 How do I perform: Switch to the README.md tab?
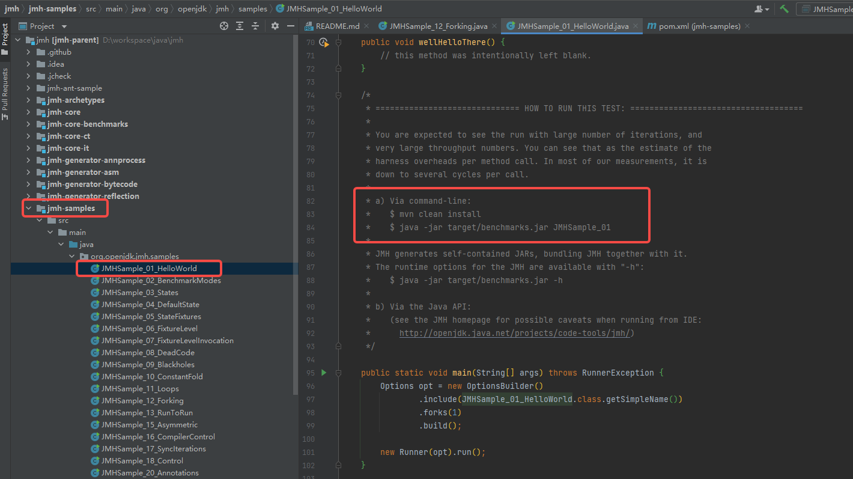click(x=338, y=26)
